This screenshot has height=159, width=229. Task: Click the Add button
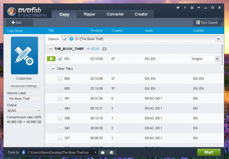[x=19, y=23]
